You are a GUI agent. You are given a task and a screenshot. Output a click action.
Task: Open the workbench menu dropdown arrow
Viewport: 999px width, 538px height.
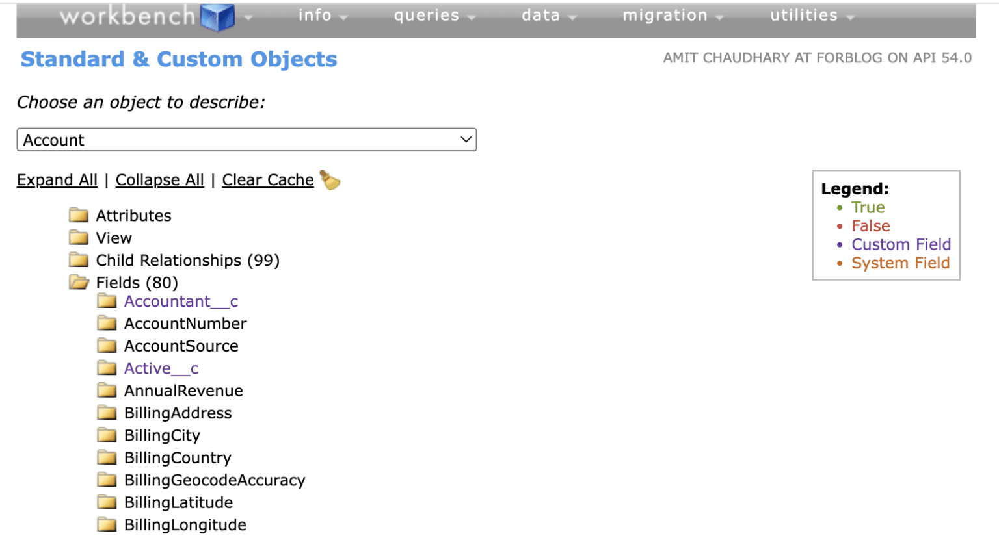(x=248, y=18)
